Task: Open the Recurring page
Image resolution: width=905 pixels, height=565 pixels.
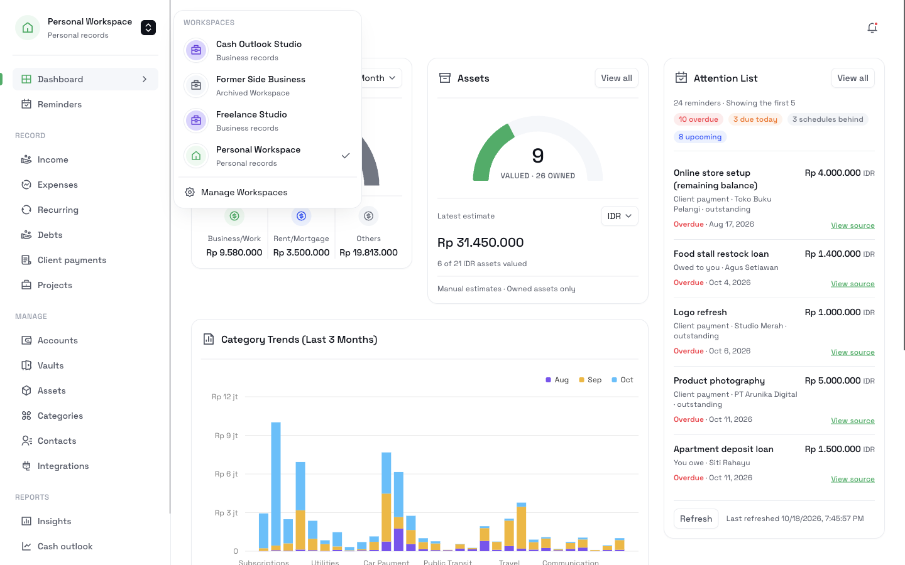Action: tap(85, 210)
